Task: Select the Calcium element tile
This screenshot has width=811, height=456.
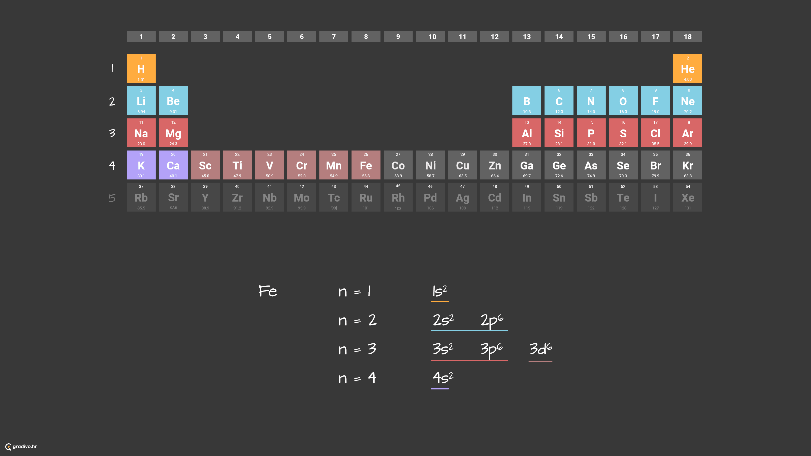Action: [173, 165]
